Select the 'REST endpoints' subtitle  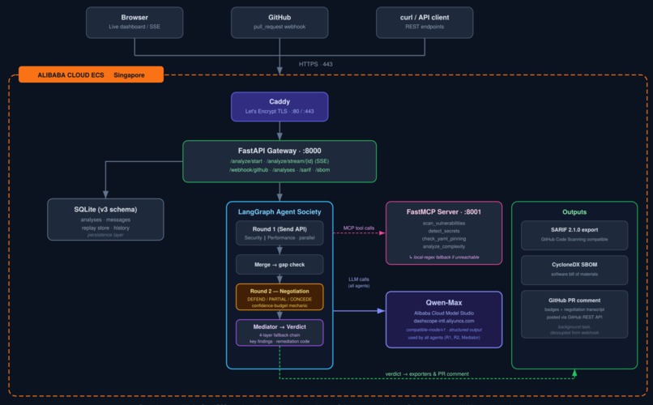(x=425, y=27)
